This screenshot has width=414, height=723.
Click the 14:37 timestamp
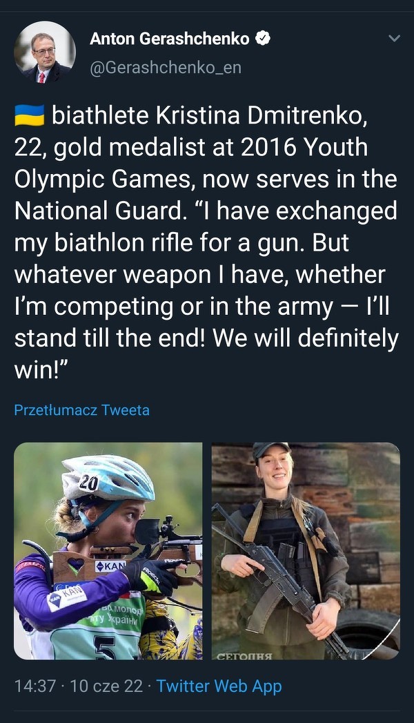(35, 686)
